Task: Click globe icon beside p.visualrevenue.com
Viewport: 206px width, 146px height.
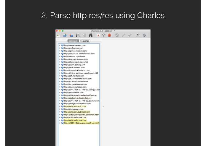Action: point(63,84)
